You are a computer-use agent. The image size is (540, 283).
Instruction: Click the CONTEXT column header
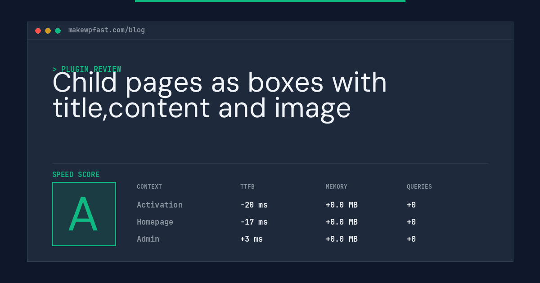[x=149, y=186]
